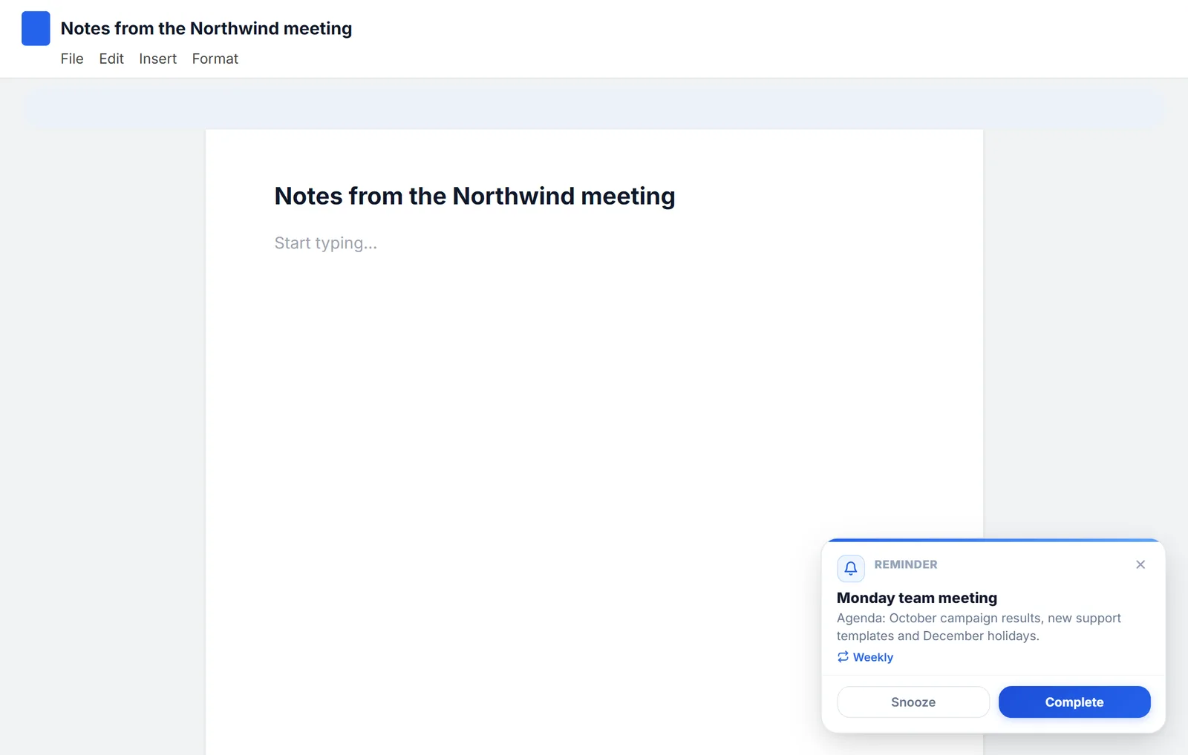Click the REMINDER label in the notification

coord(906,564)
